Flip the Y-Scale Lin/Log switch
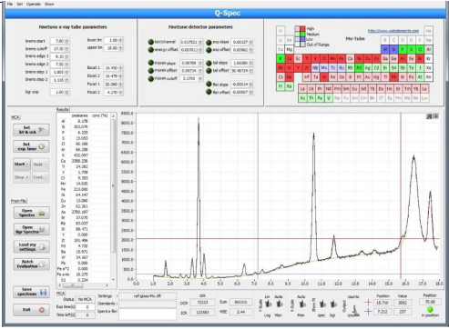 tap(268, 304)
